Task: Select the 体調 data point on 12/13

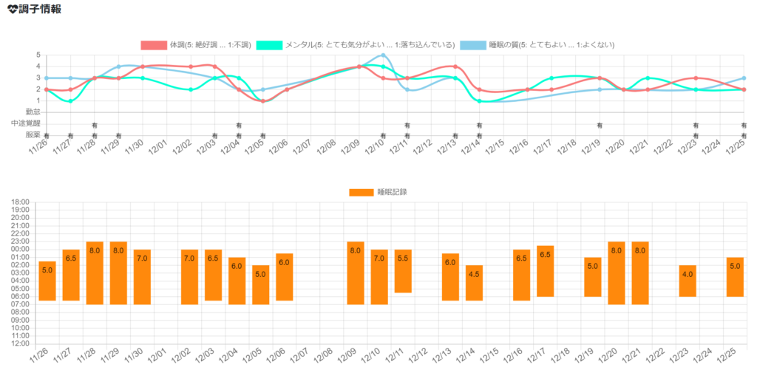Action: click(x=455, y=66)
